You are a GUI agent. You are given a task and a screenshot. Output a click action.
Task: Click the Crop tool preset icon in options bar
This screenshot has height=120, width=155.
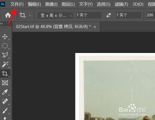point(23,15)
